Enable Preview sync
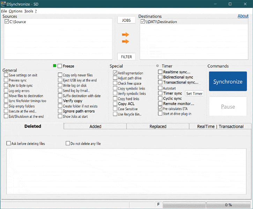This screenshot has width=253, height=209. click(6, 80)
